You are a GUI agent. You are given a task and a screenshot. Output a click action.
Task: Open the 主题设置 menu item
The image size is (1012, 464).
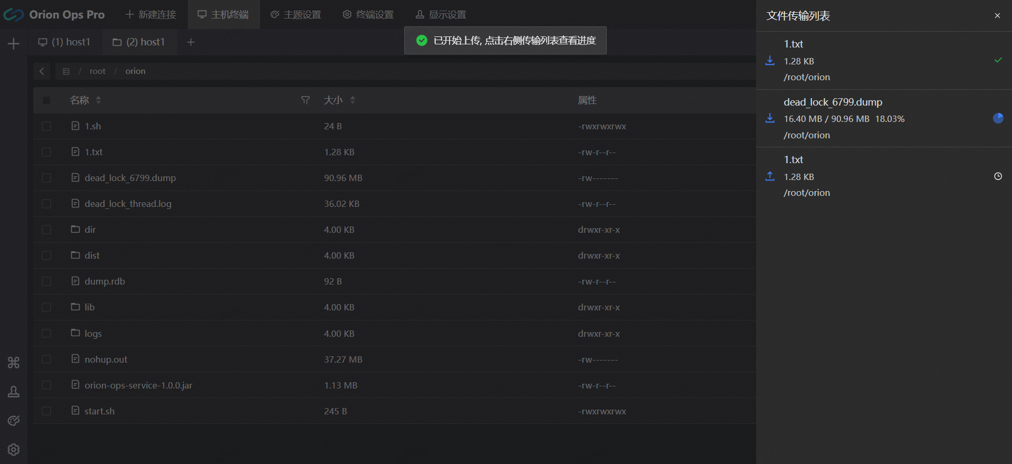295,15
